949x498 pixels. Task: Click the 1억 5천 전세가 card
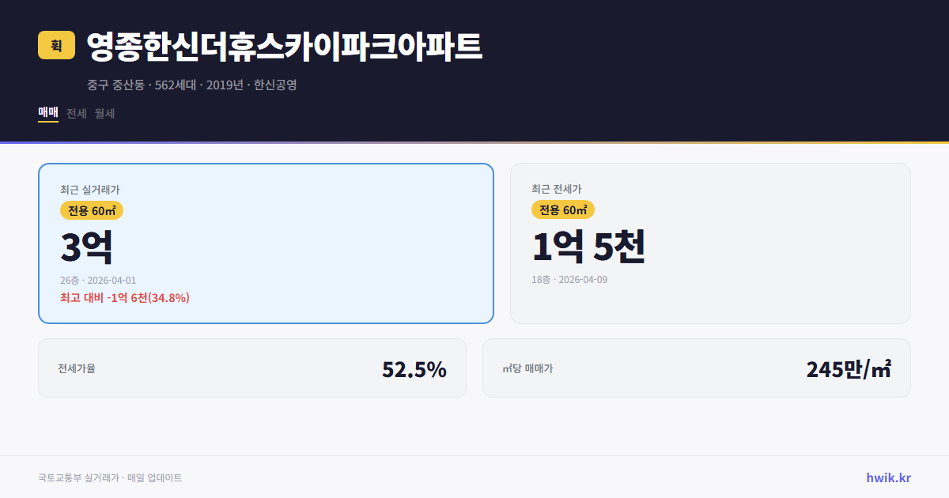pyautogui.click(x=711, y=243)
